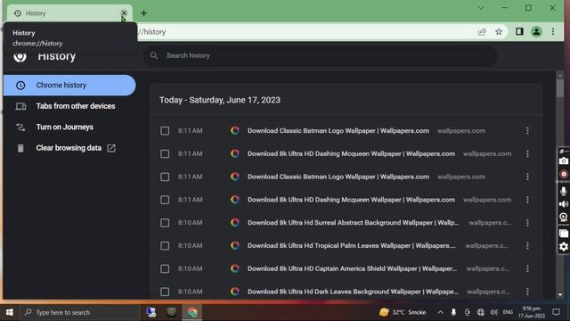
Task: Select Turn on Journeys
Action: (69, 127)
